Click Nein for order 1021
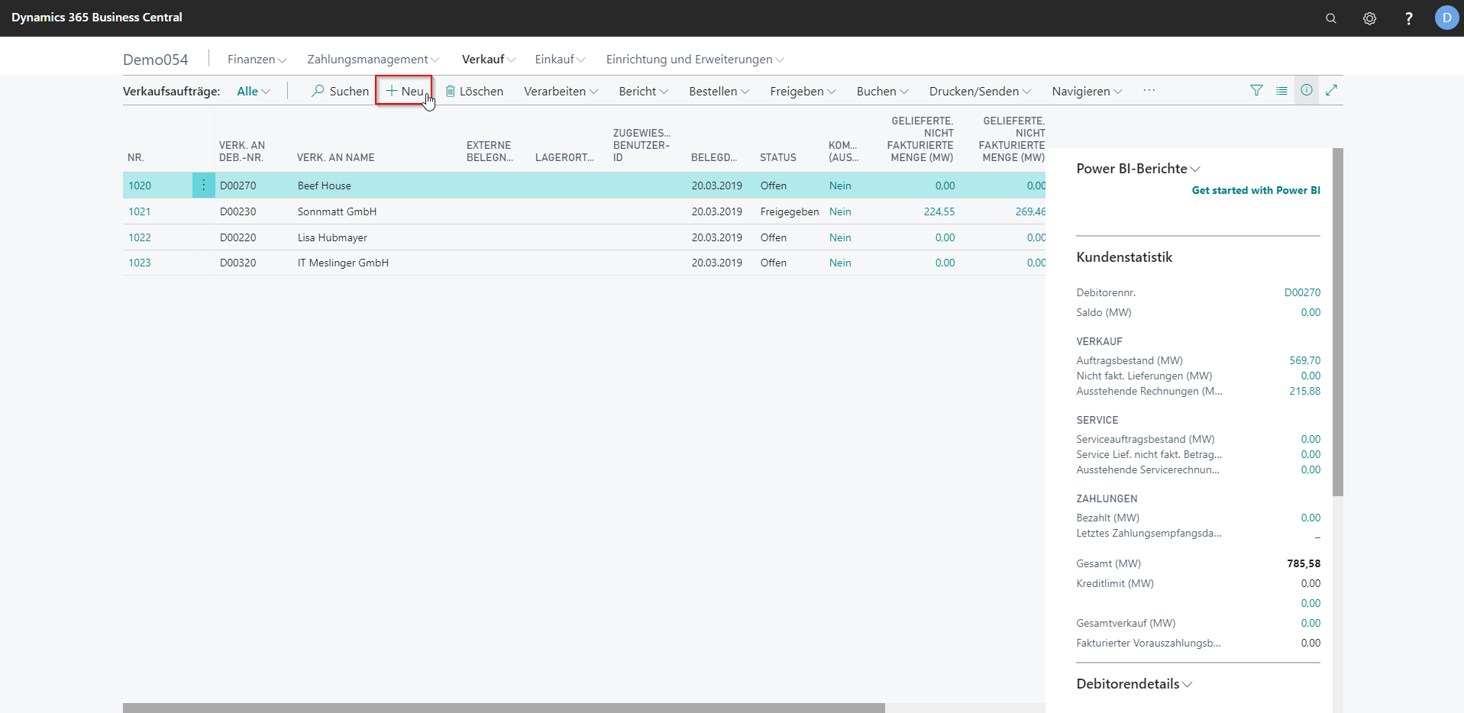The height and width of the screenshot is (713, 1464). pos(840,211)
